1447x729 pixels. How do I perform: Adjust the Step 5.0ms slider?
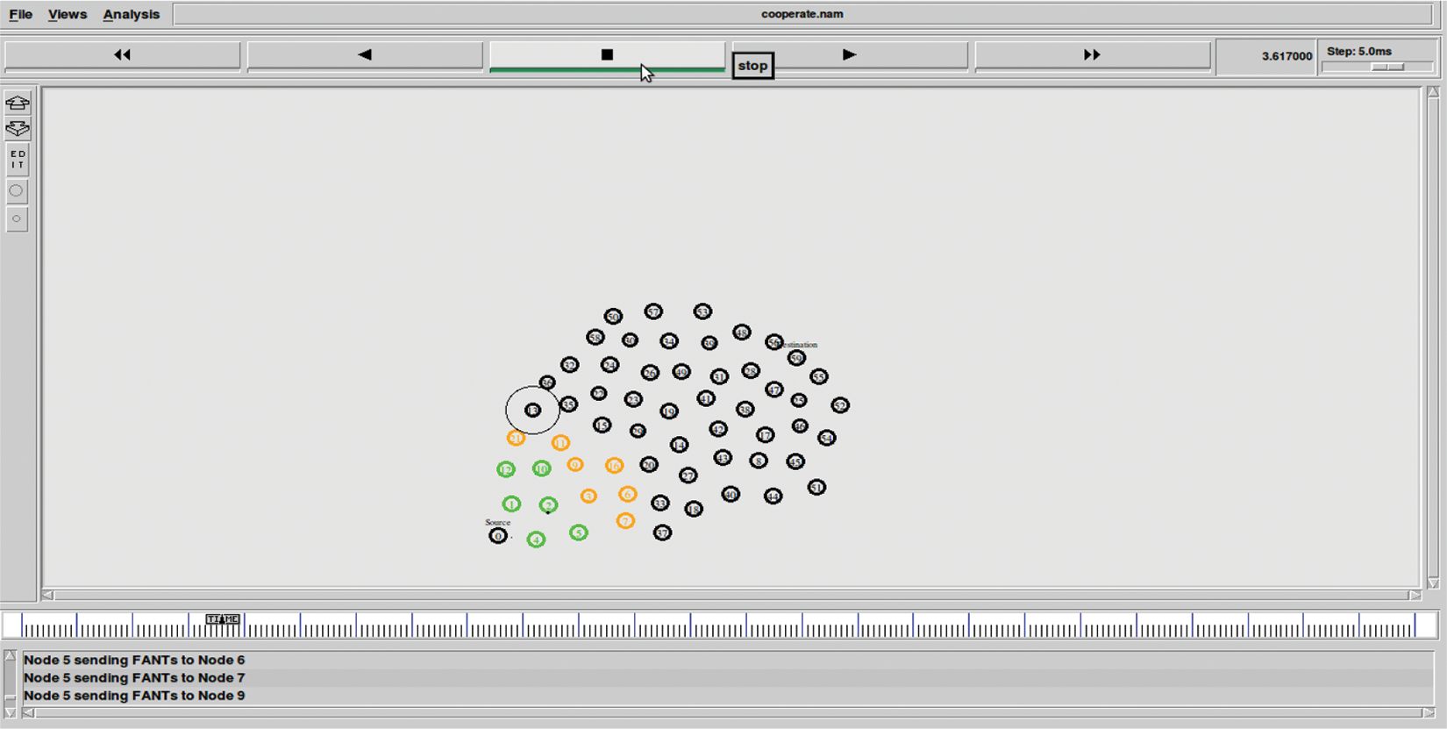1387,67
